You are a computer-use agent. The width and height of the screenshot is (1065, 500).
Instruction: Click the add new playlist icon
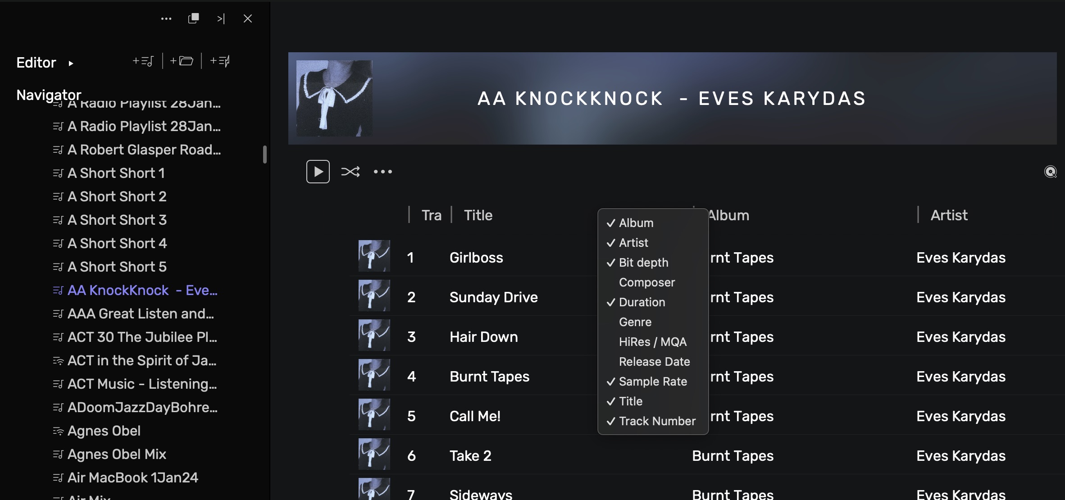point(143,61)
